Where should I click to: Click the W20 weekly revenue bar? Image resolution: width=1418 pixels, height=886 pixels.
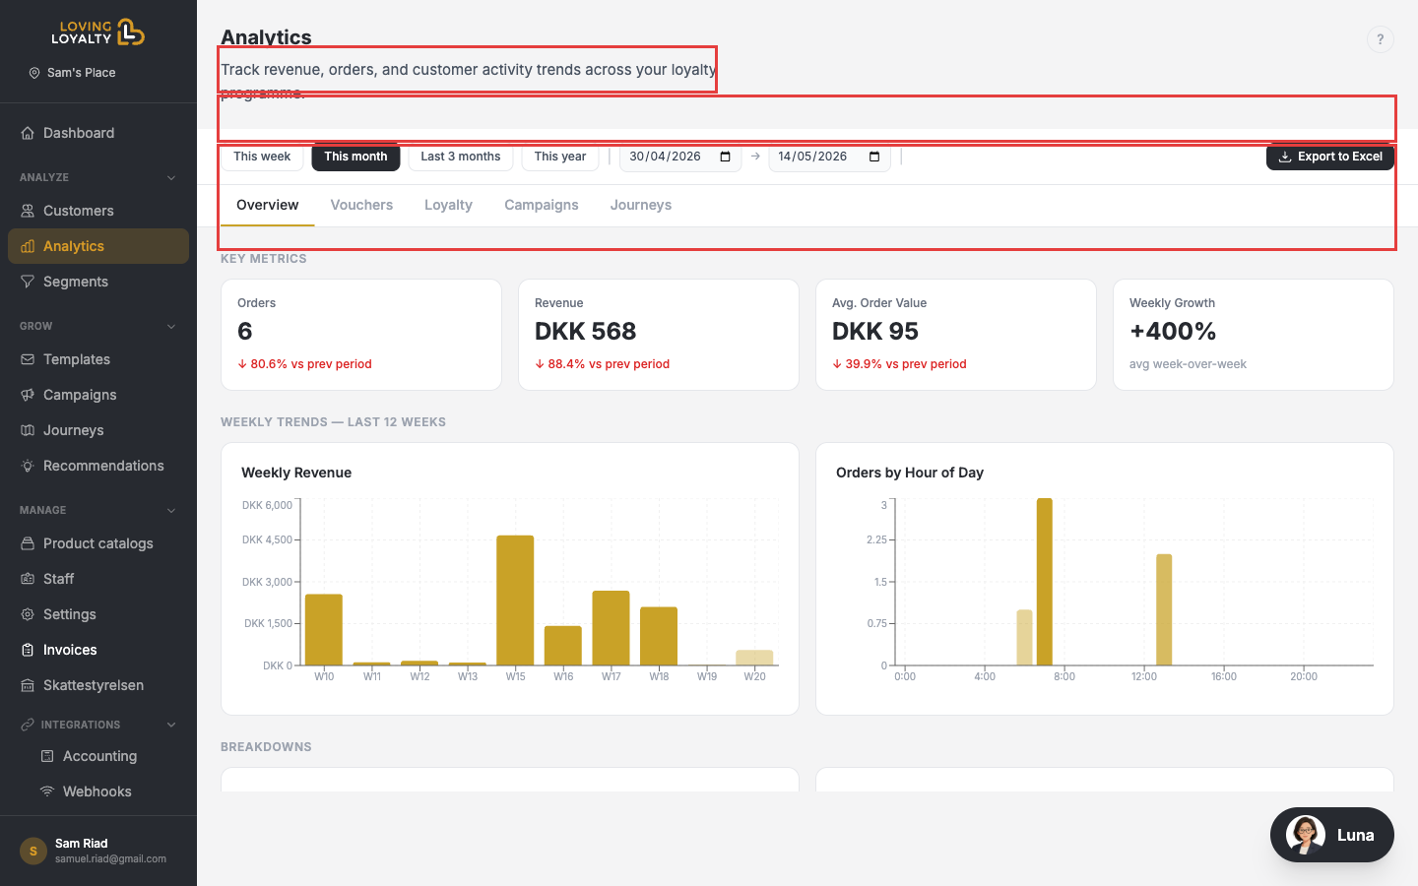[754, 658]
